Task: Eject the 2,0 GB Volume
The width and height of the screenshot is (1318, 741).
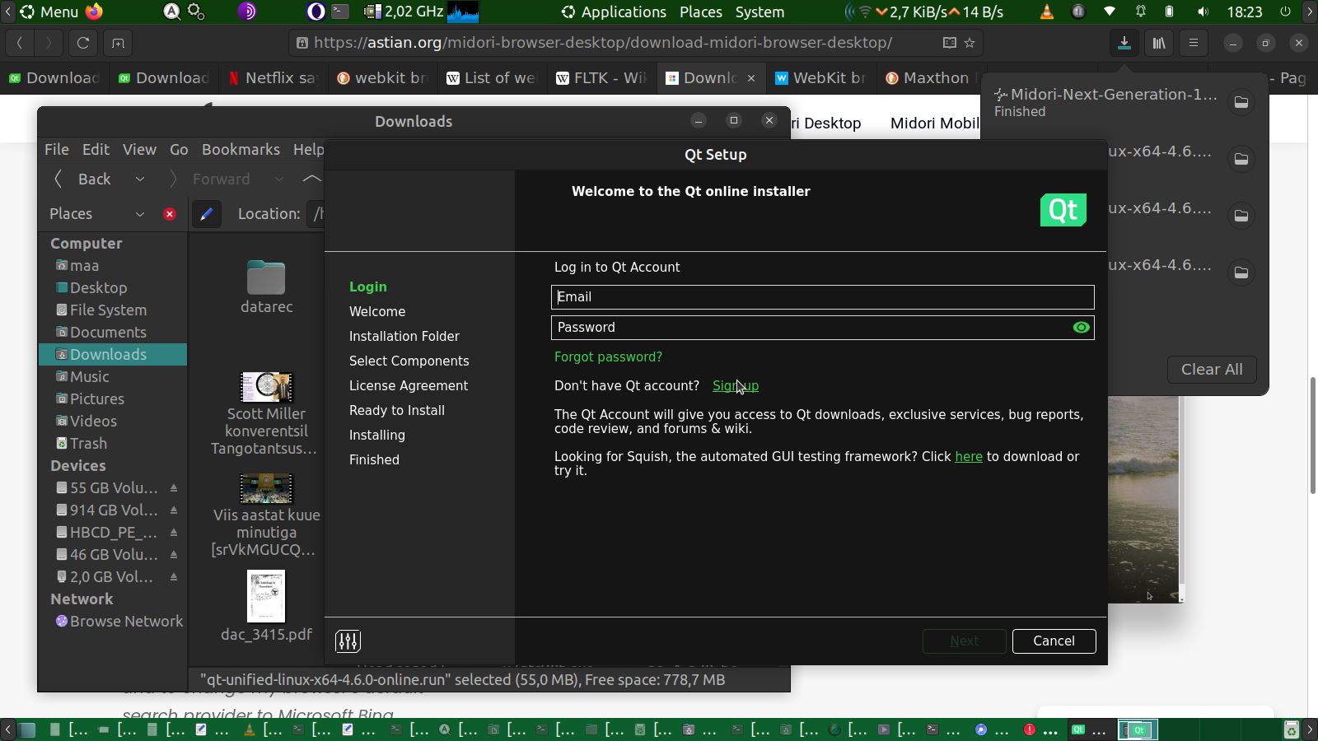Action: (x=174, y=577)
